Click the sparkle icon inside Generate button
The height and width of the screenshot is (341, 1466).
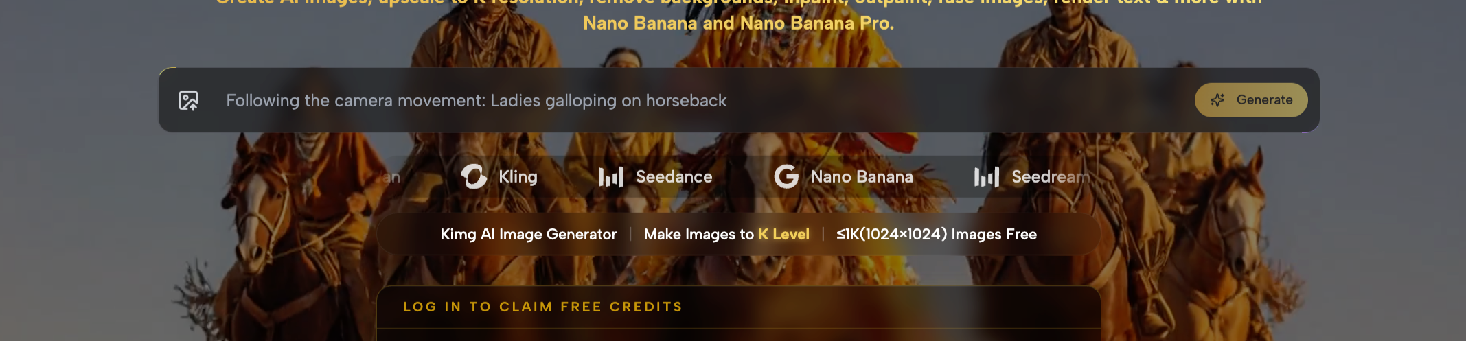tap(1217, 100)
